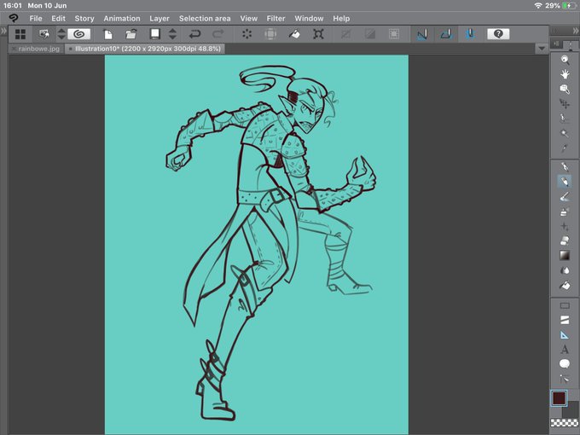The width and height of the screenshot is (580, 435).
Task: Open the canvas tab list dropdown arrow
Action: point(542,49)
